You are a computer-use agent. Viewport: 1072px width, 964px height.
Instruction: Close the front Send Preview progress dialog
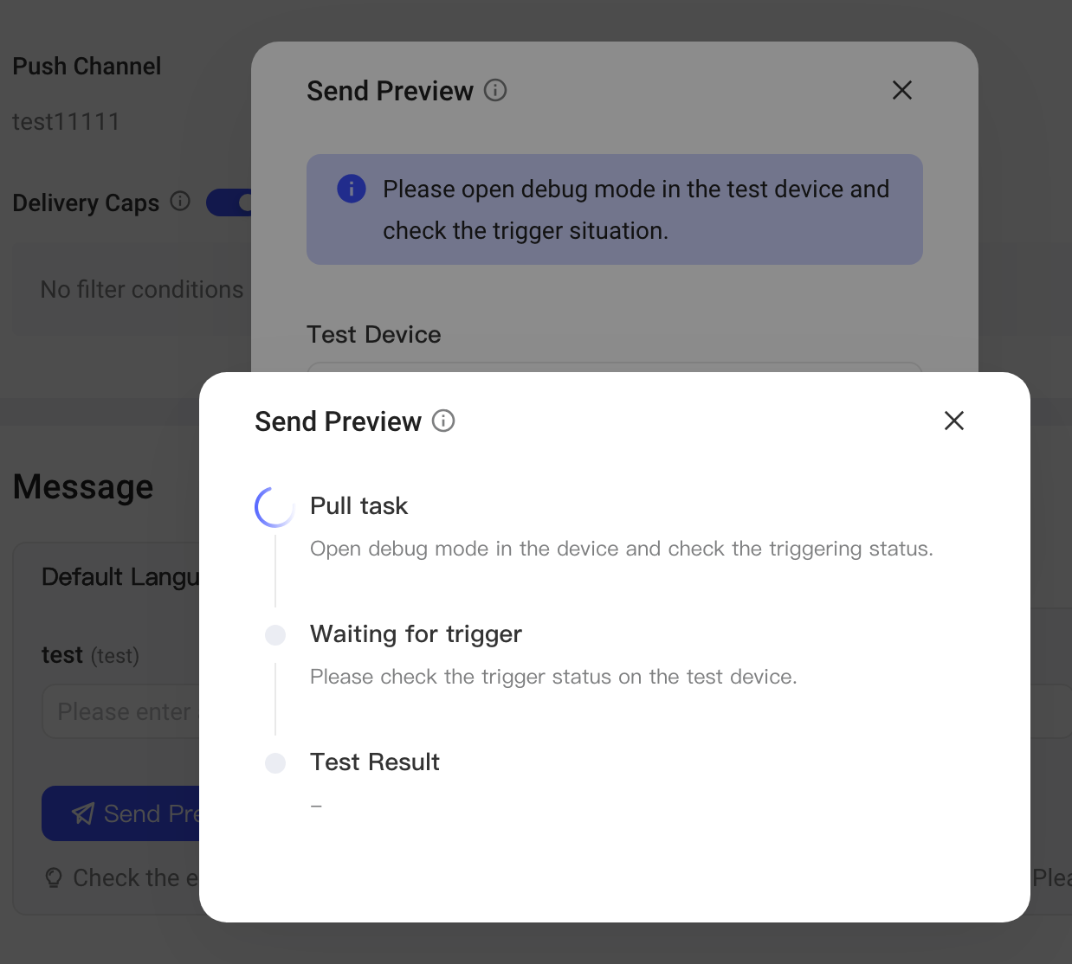[x=954, y=421]
